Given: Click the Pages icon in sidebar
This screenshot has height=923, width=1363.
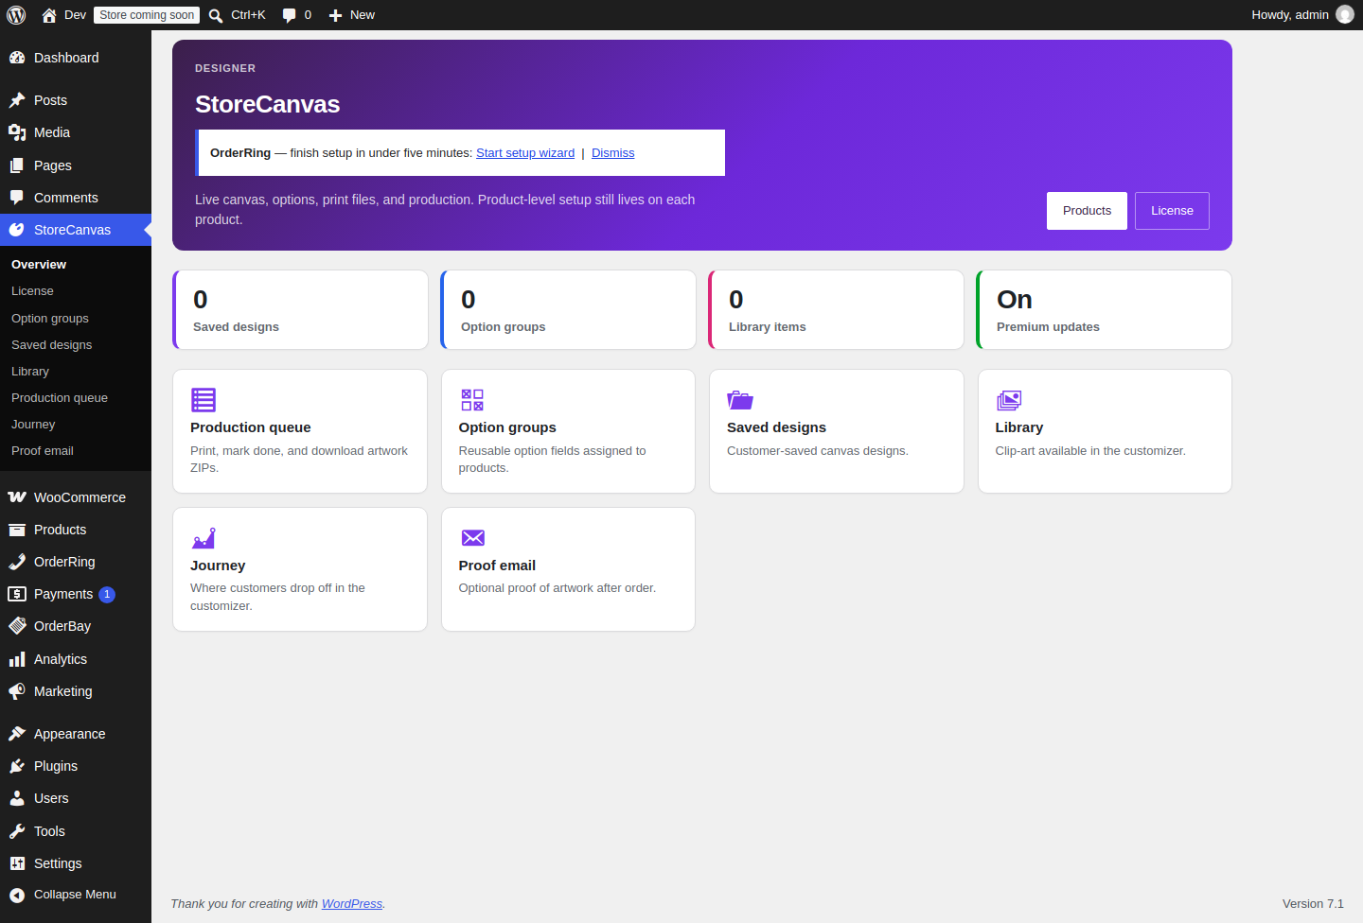Looking at the screenshot, I should click(17, 165).
